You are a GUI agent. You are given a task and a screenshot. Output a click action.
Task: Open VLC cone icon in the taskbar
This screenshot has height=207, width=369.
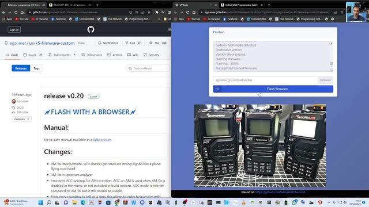(243, 202)
